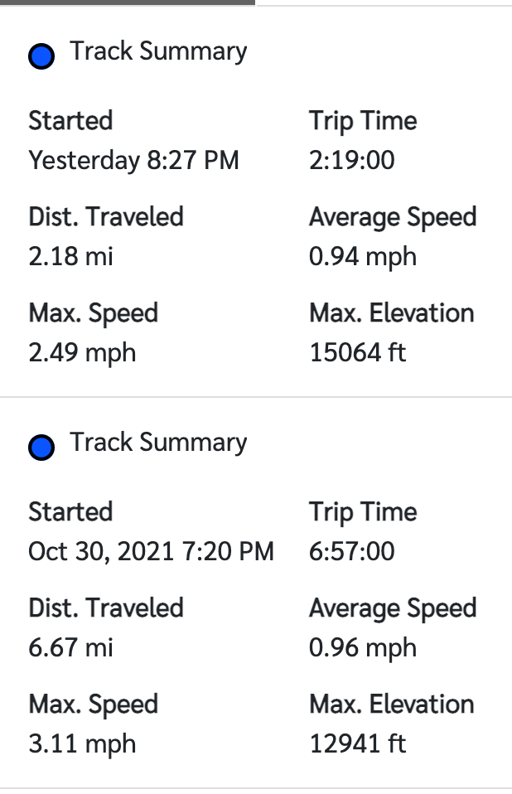The height and width of the screenshot is (794, 512).
Task: Select the 0.94 mph average speed
Action: coord(362,256)
